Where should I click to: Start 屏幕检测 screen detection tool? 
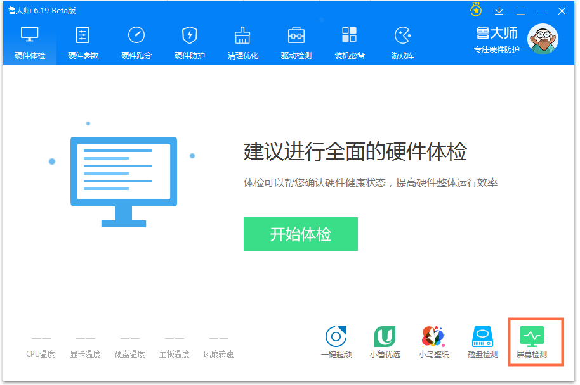tap(534, 342)
